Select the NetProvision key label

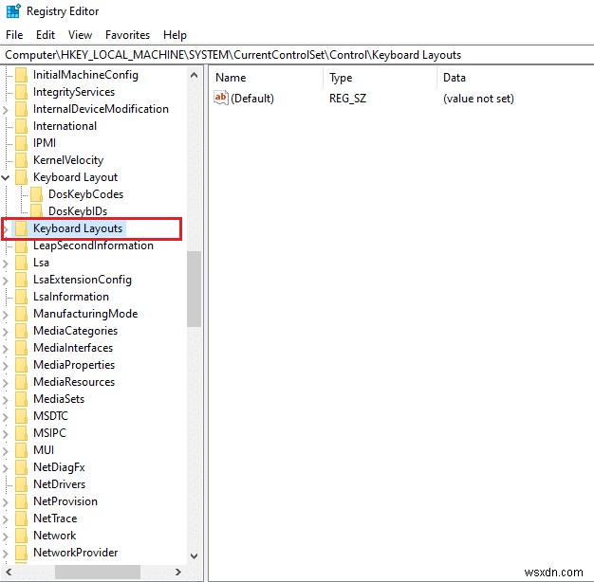coord(65,501)
